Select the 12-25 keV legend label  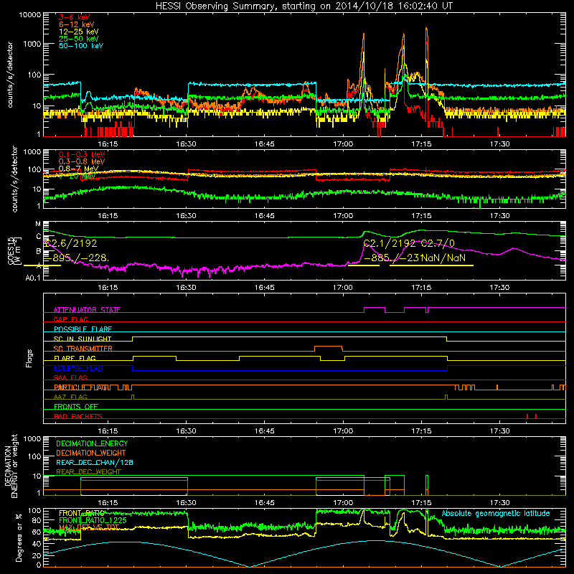(x=79, y=32)
